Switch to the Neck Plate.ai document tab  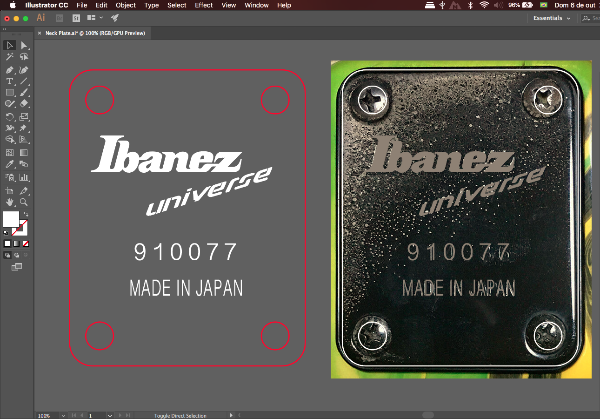(95, 33)
